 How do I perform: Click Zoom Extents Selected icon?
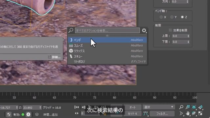(x=194, y=107)
